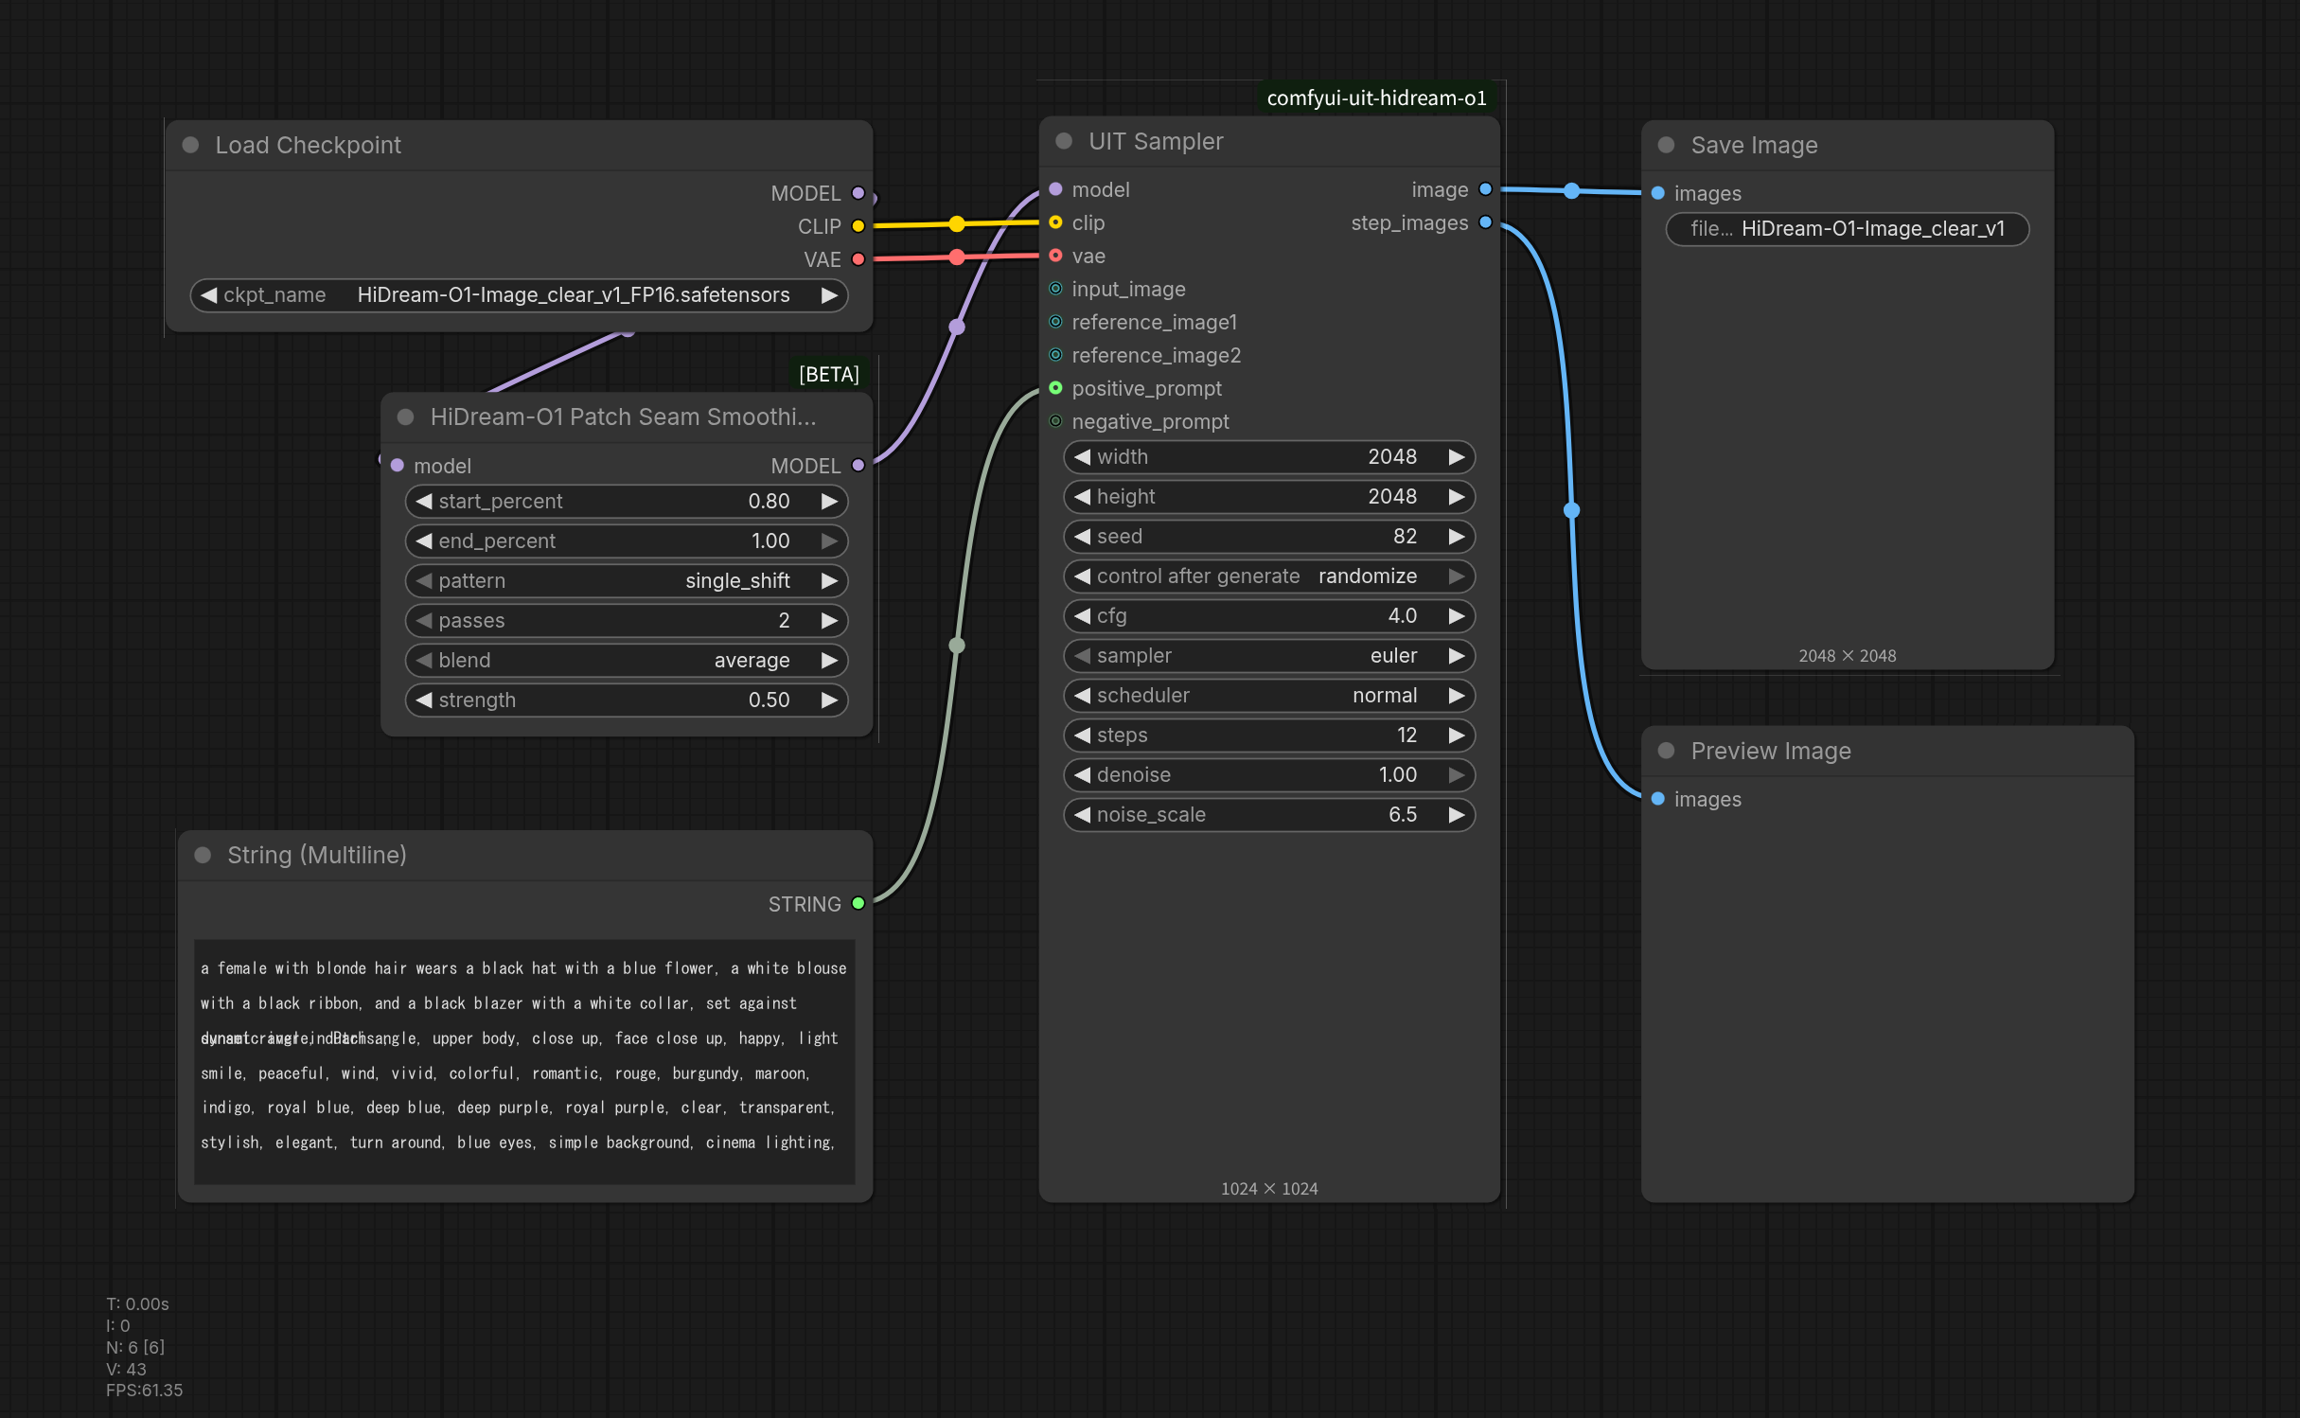Click the noise_scale 6.5 slider field

pos(1269,815)
